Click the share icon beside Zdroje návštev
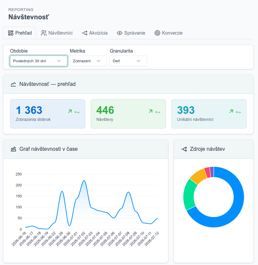Viewport: 258px width, 265px height. coord(184,149)
